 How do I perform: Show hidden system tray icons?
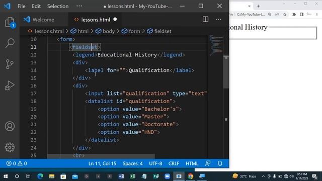263,176
